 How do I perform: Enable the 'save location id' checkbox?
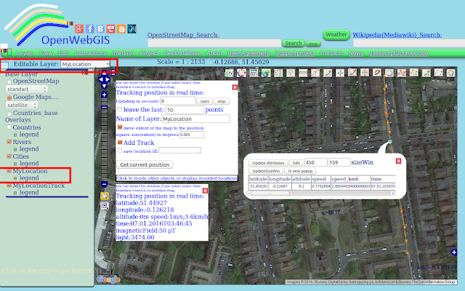pyautogui.click(x=120, y=151)
